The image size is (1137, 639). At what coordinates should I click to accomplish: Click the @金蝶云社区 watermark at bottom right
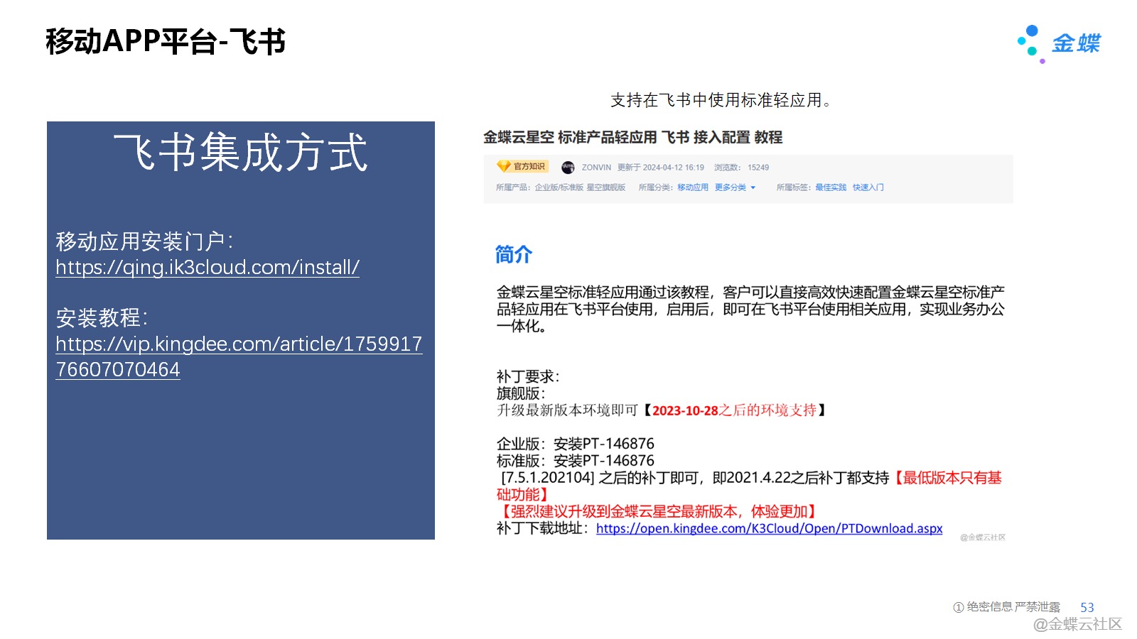click(1077, 624)
